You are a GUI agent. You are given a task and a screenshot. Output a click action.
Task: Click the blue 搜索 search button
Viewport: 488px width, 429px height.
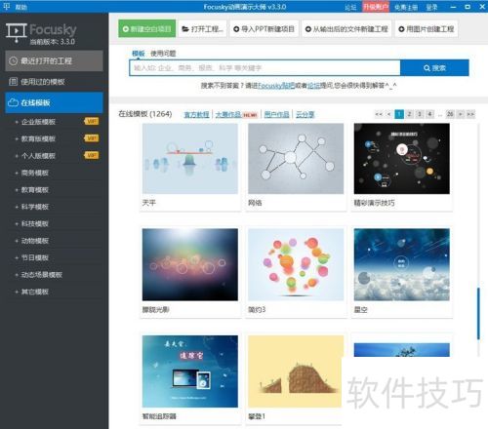pos(434,68)
